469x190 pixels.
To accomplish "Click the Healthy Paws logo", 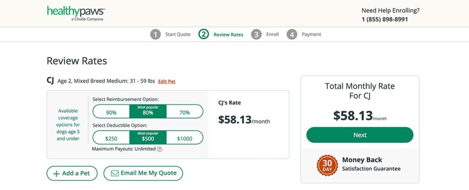I will (76, 13).
